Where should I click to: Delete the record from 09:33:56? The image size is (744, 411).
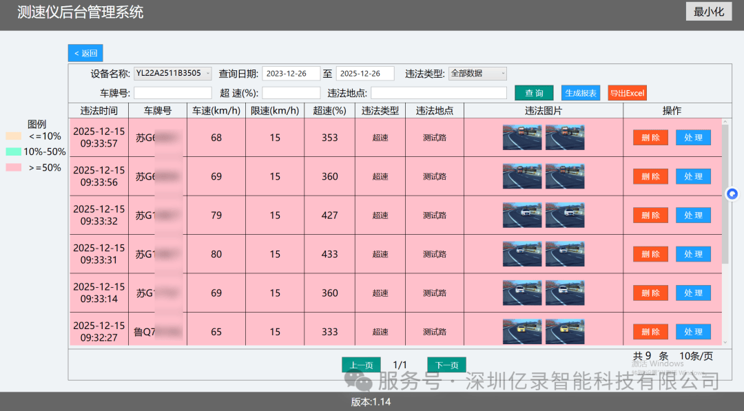[x=650, y=176]
